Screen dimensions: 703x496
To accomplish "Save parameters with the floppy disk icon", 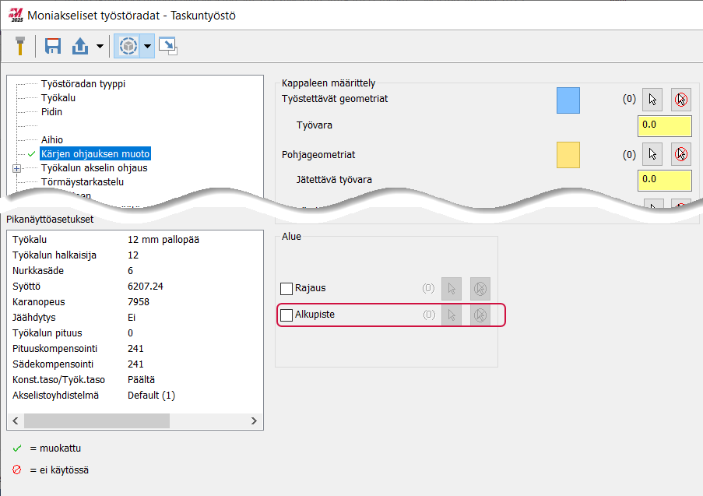I will 53,47.
